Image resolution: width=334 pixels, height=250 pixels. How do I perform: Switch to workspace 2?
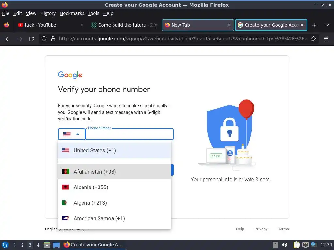(x=23, y=245)
